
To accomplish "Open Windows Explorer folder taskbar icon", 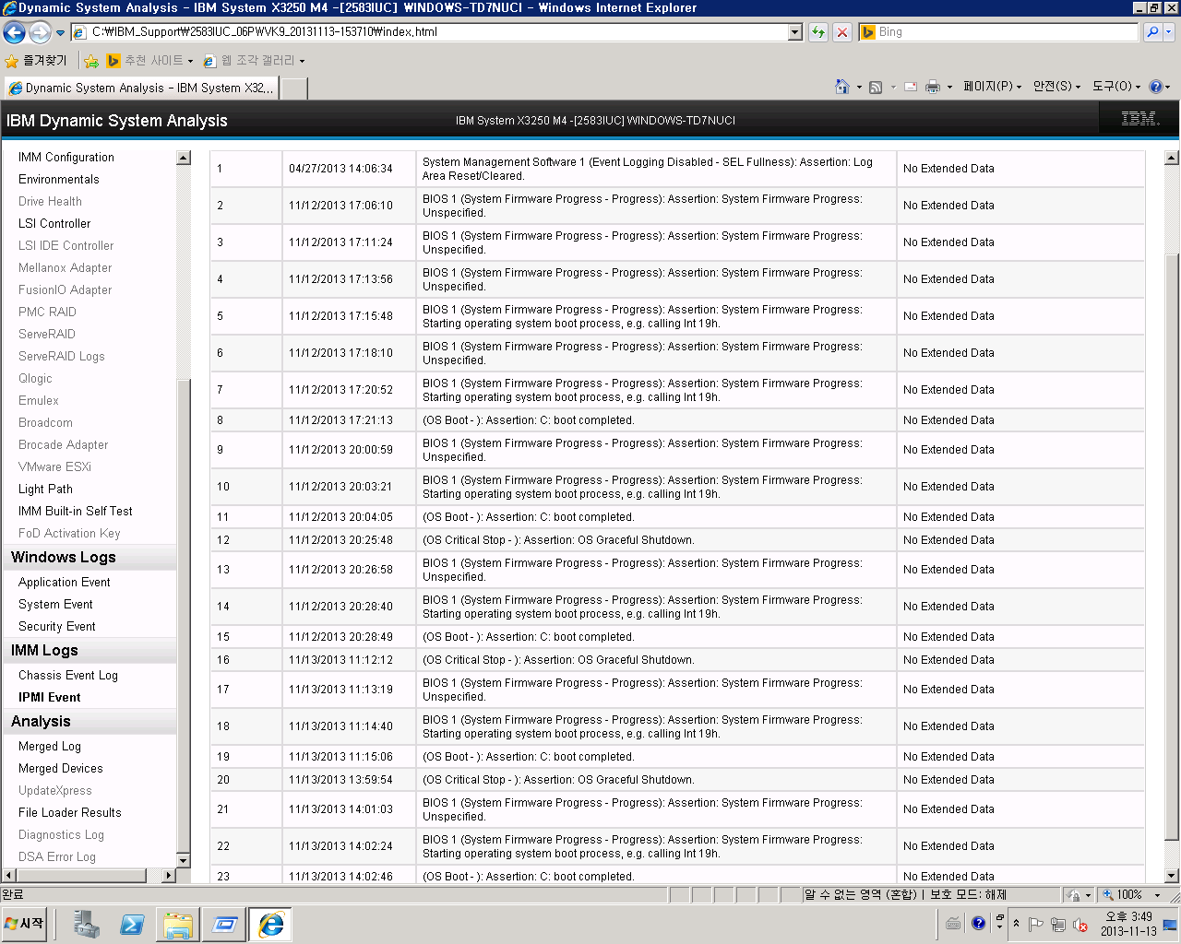I will click(178, 924).
